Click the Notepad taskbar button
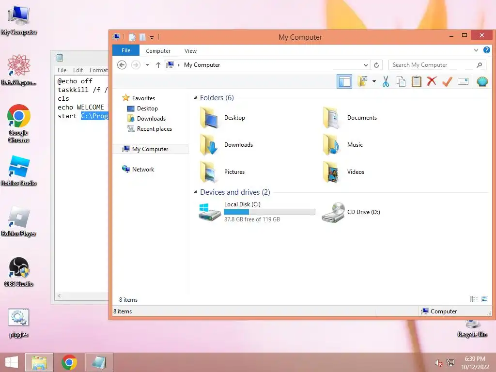Screen dimensions: 496x372 pyautogui.click(x=99, y=362)
